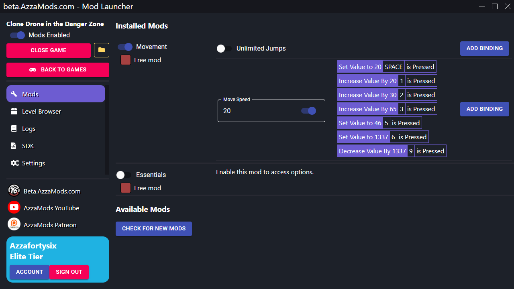Image resolution: width=514 pixels, height=289 pixels.
Task: Open the Logs menu item
Action: [56, 128]
